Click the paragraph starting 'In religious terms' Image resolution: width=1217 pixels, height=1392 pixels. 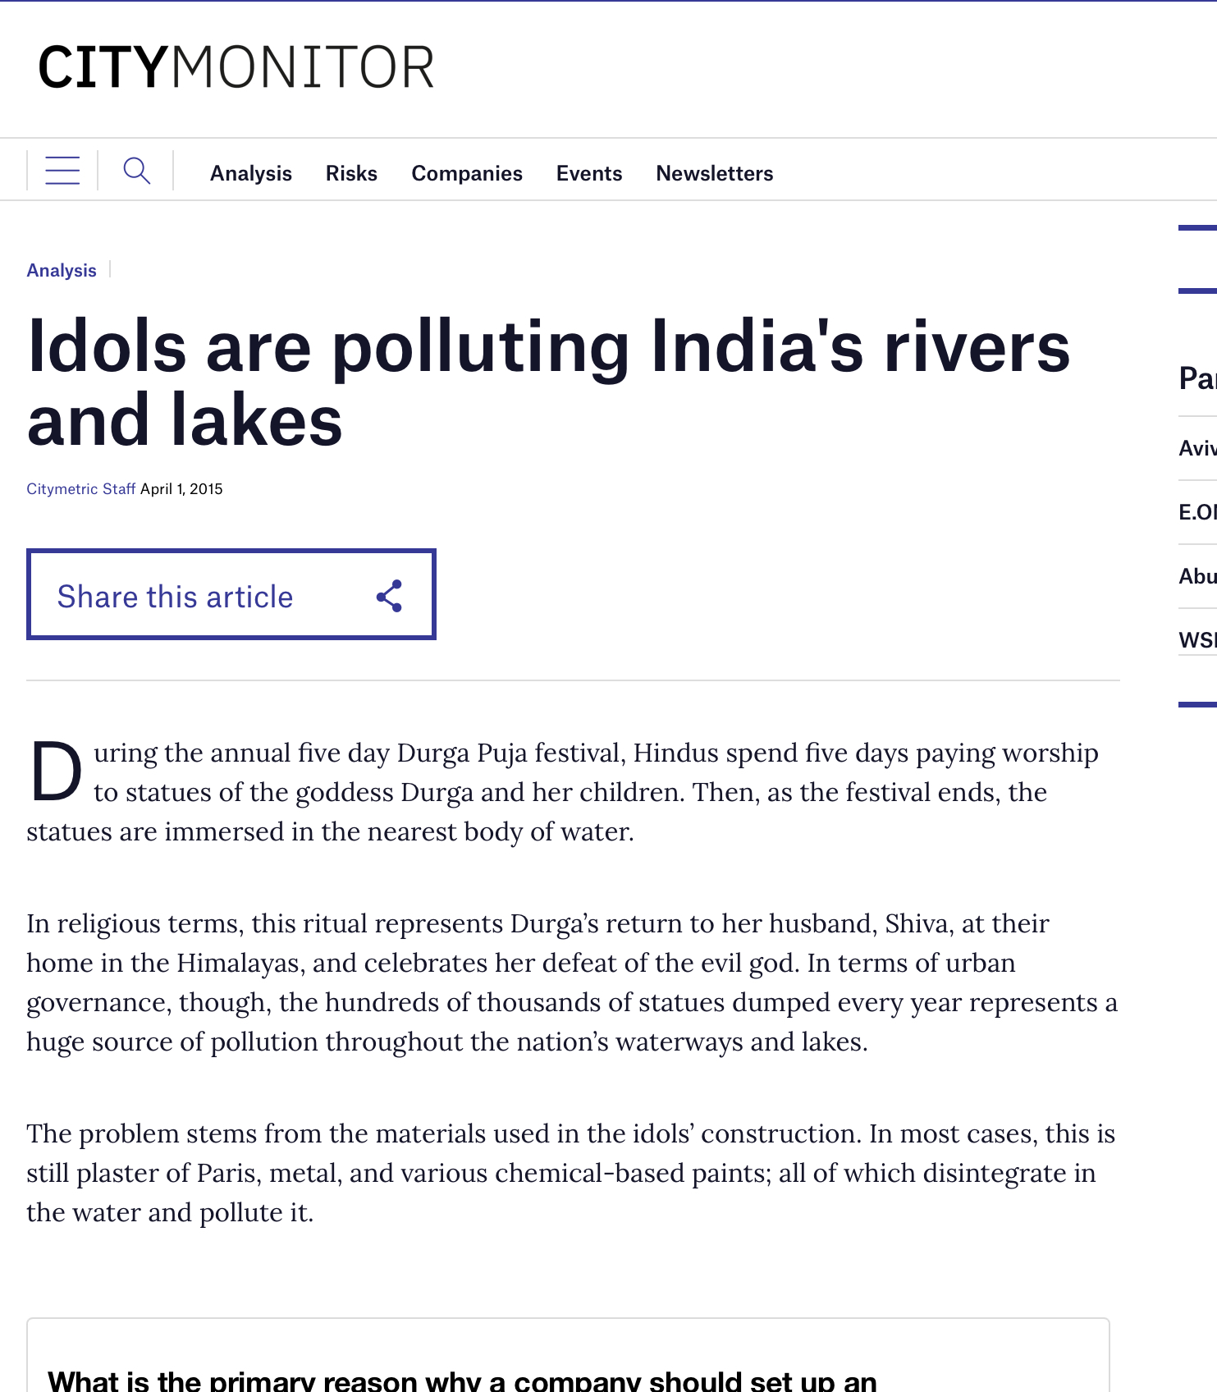[572, 982]
